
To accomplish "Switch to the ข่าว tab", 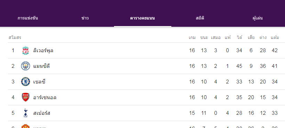I will point(85,18).
